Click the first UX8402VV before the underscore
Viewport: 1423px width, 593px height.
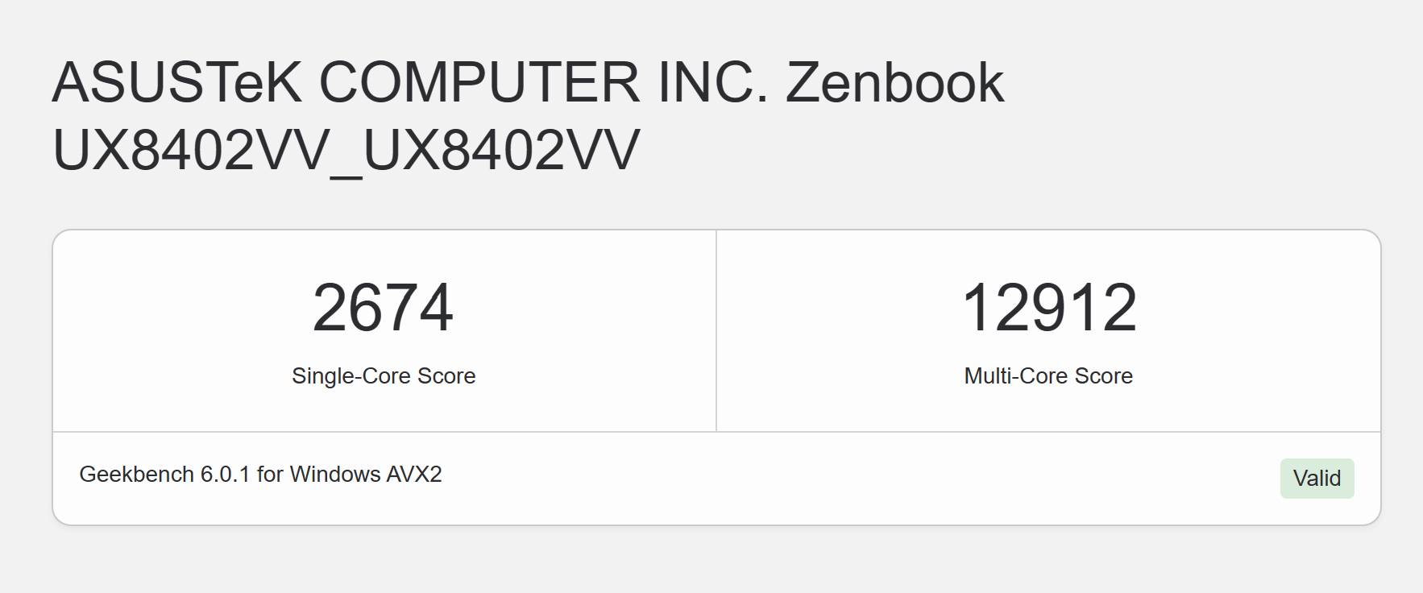point(192,150)
